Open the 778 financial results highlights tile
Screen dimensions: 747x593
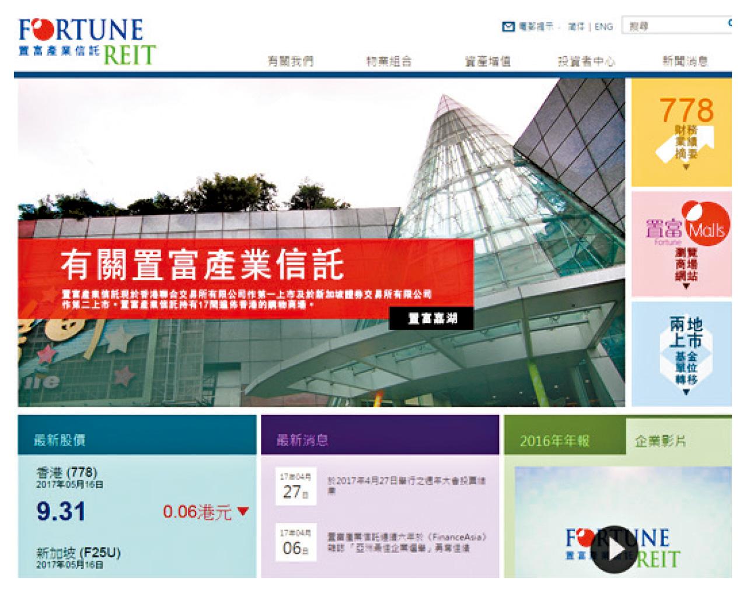pos(681,132)
